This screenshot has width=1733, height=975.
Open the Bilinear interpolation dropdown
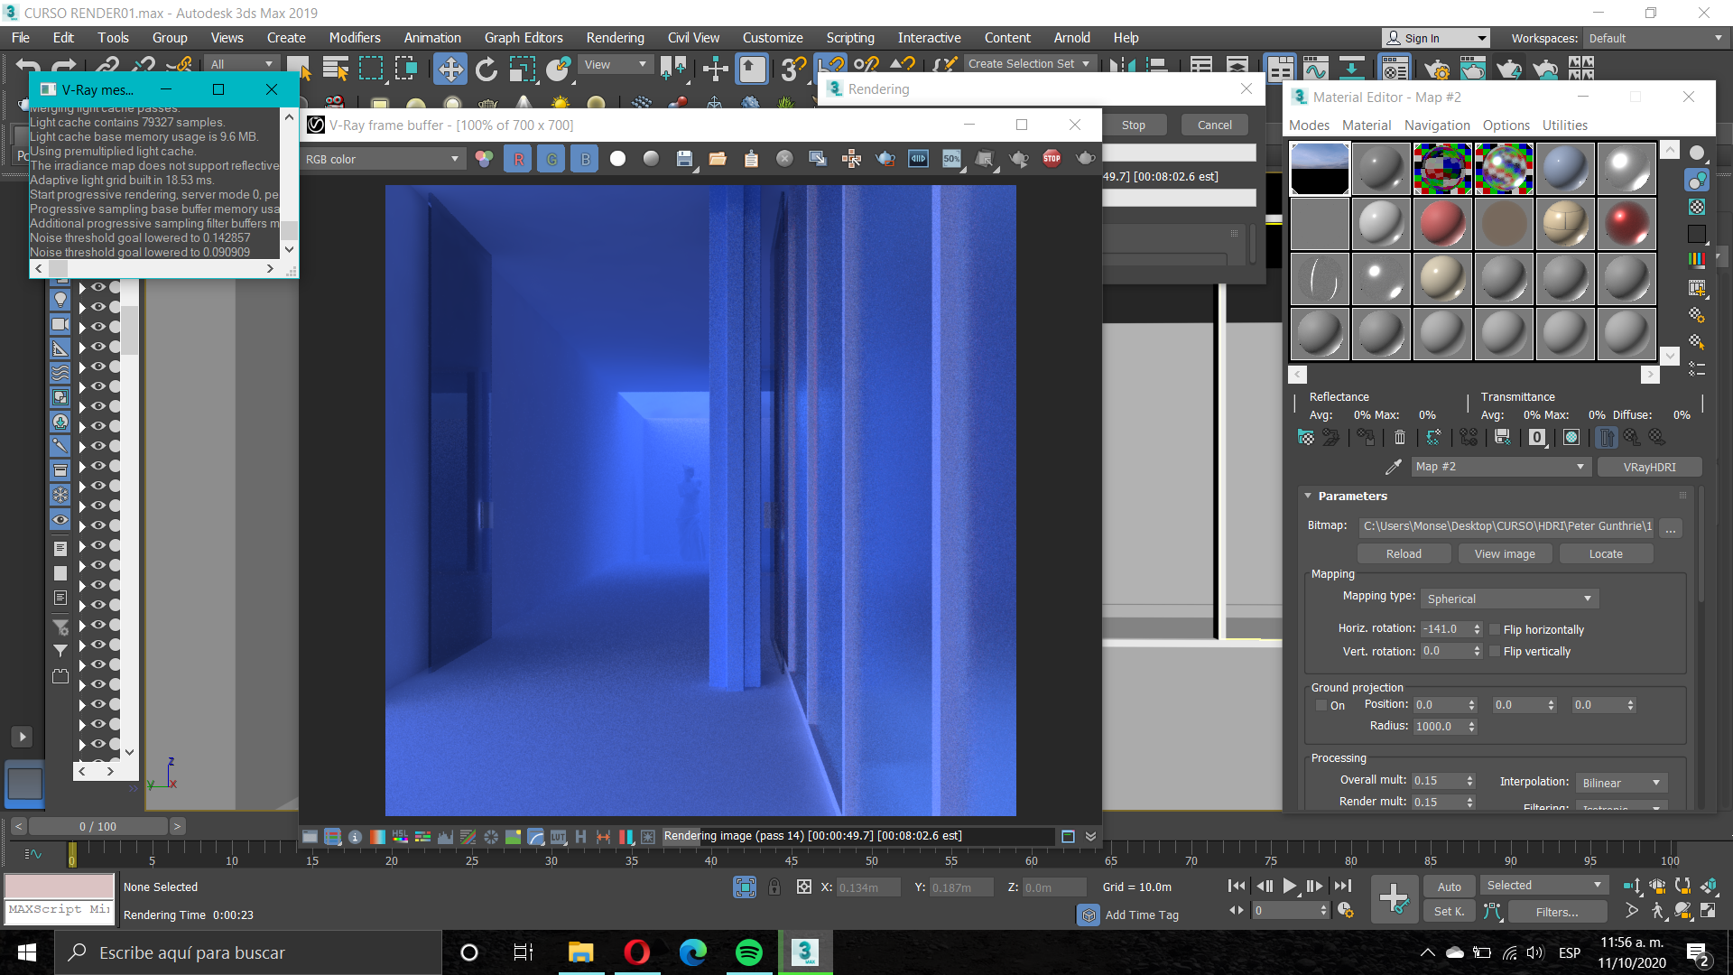click(1621, 783)
